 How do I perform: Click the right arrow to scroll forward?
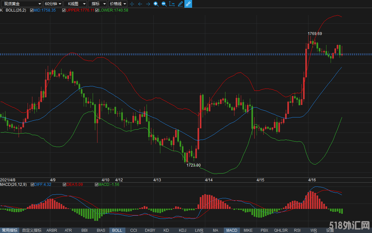coord(148,4)
